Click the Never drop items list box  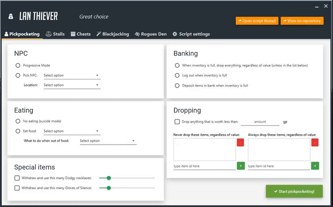point(204,150)
